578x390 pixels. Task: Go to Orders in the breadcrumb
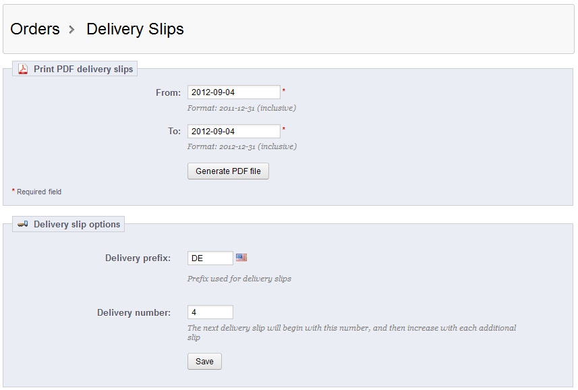35,29
